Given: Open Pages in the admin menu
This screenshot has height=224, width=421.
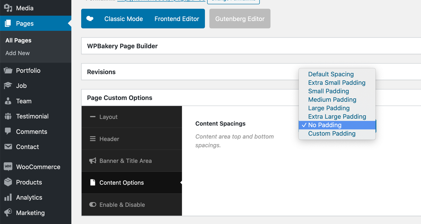Looking at the screenshot, I should point(36,23).
